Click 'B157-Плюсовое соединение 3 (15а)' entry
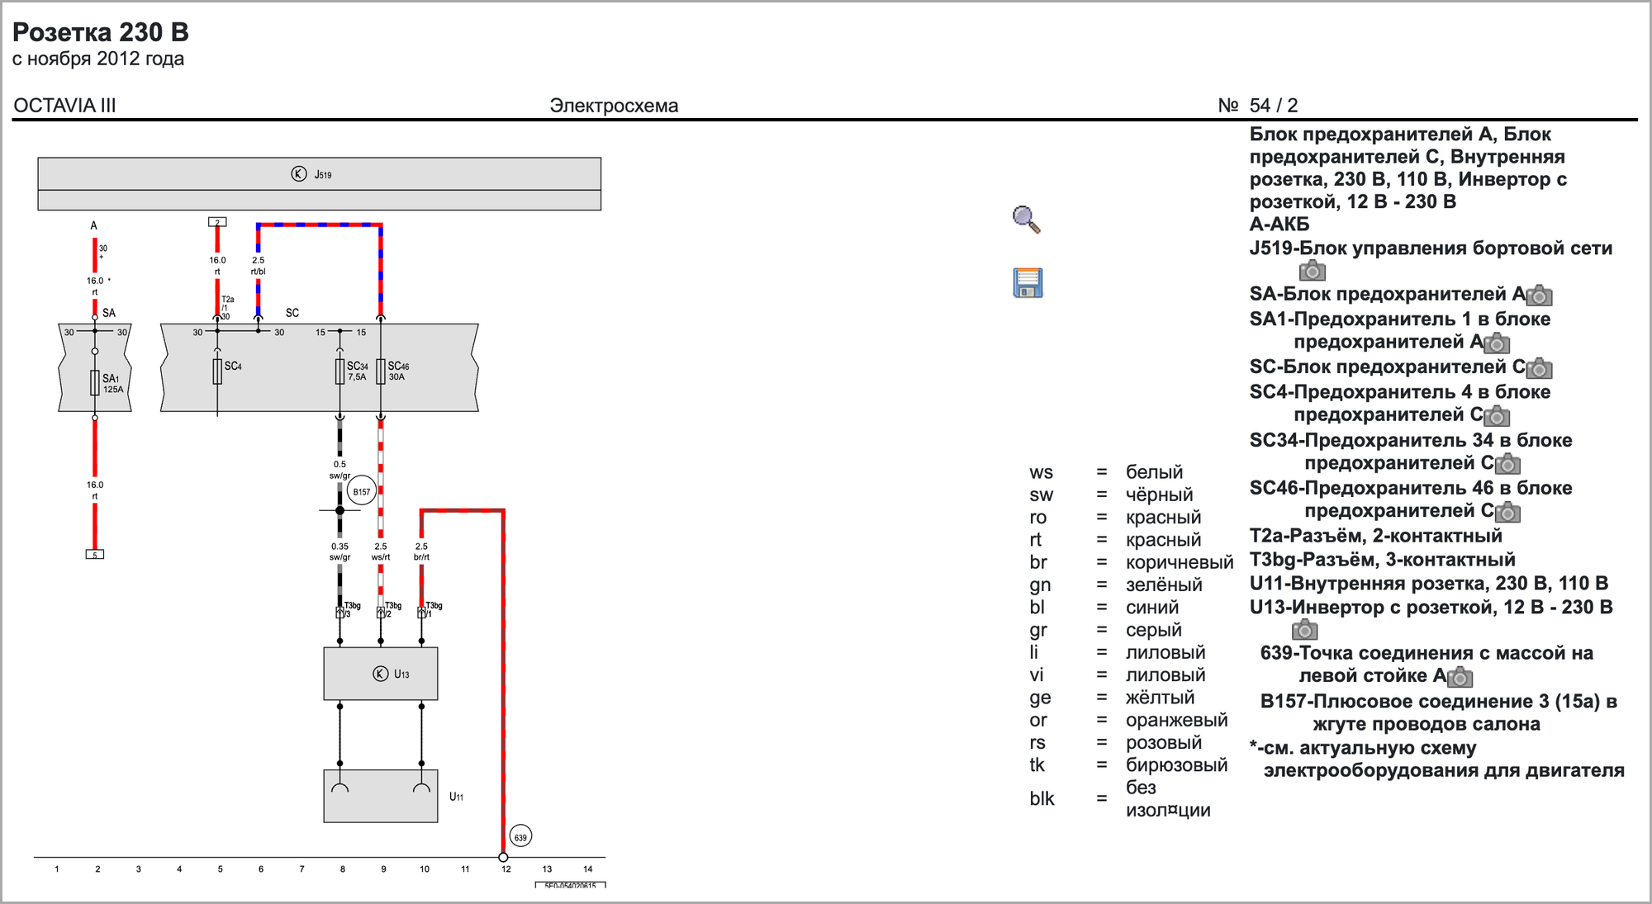This screenshot has height=904, width=1652. coord(1438,712)
